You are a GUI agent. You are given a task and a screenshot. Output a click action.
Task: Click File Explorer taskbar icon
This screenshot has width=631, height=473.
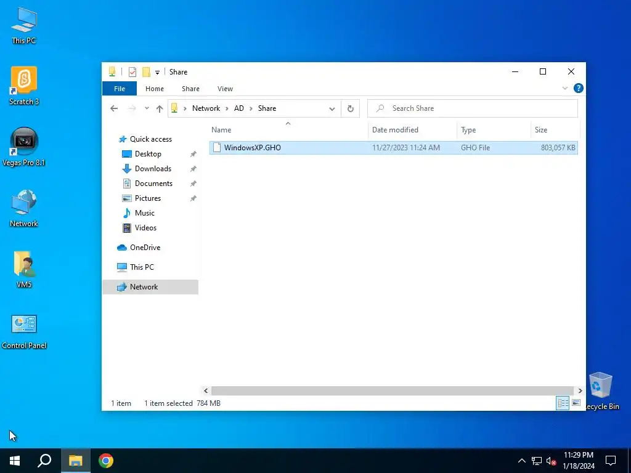75,461
